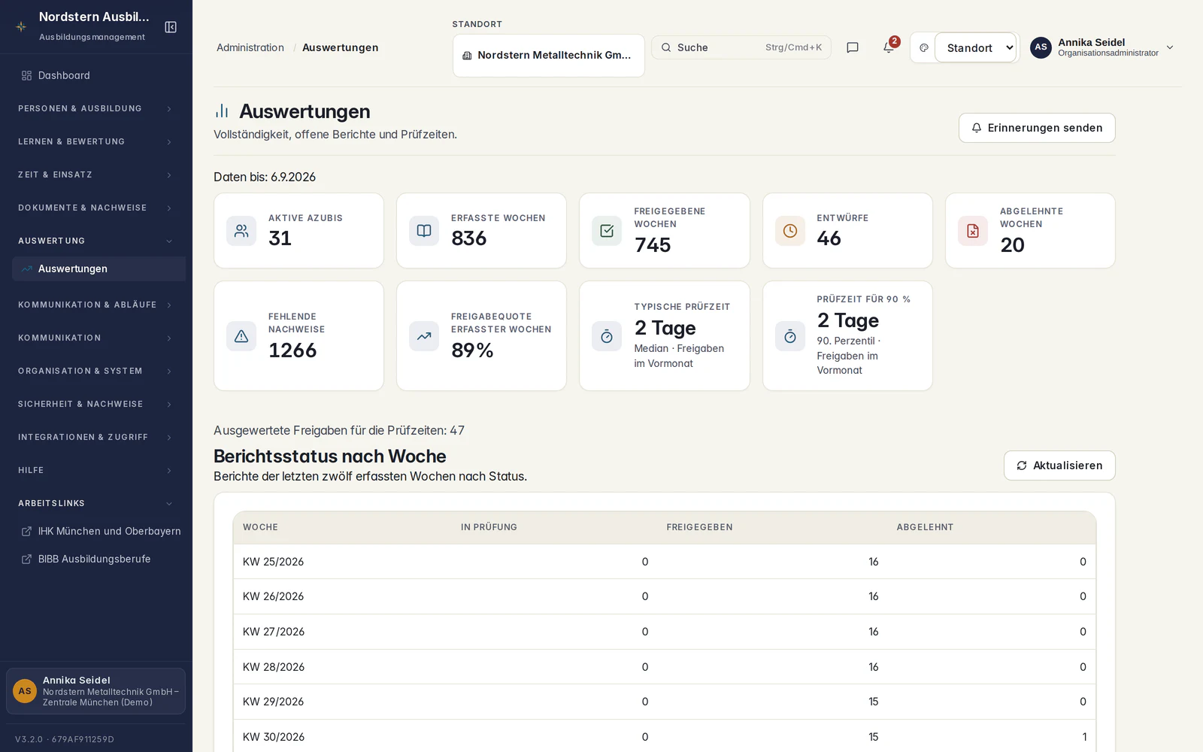The width and height of the screenshot is (1203, 752).
Task: Open notifications bell with badge
Action: pos(889,47)
